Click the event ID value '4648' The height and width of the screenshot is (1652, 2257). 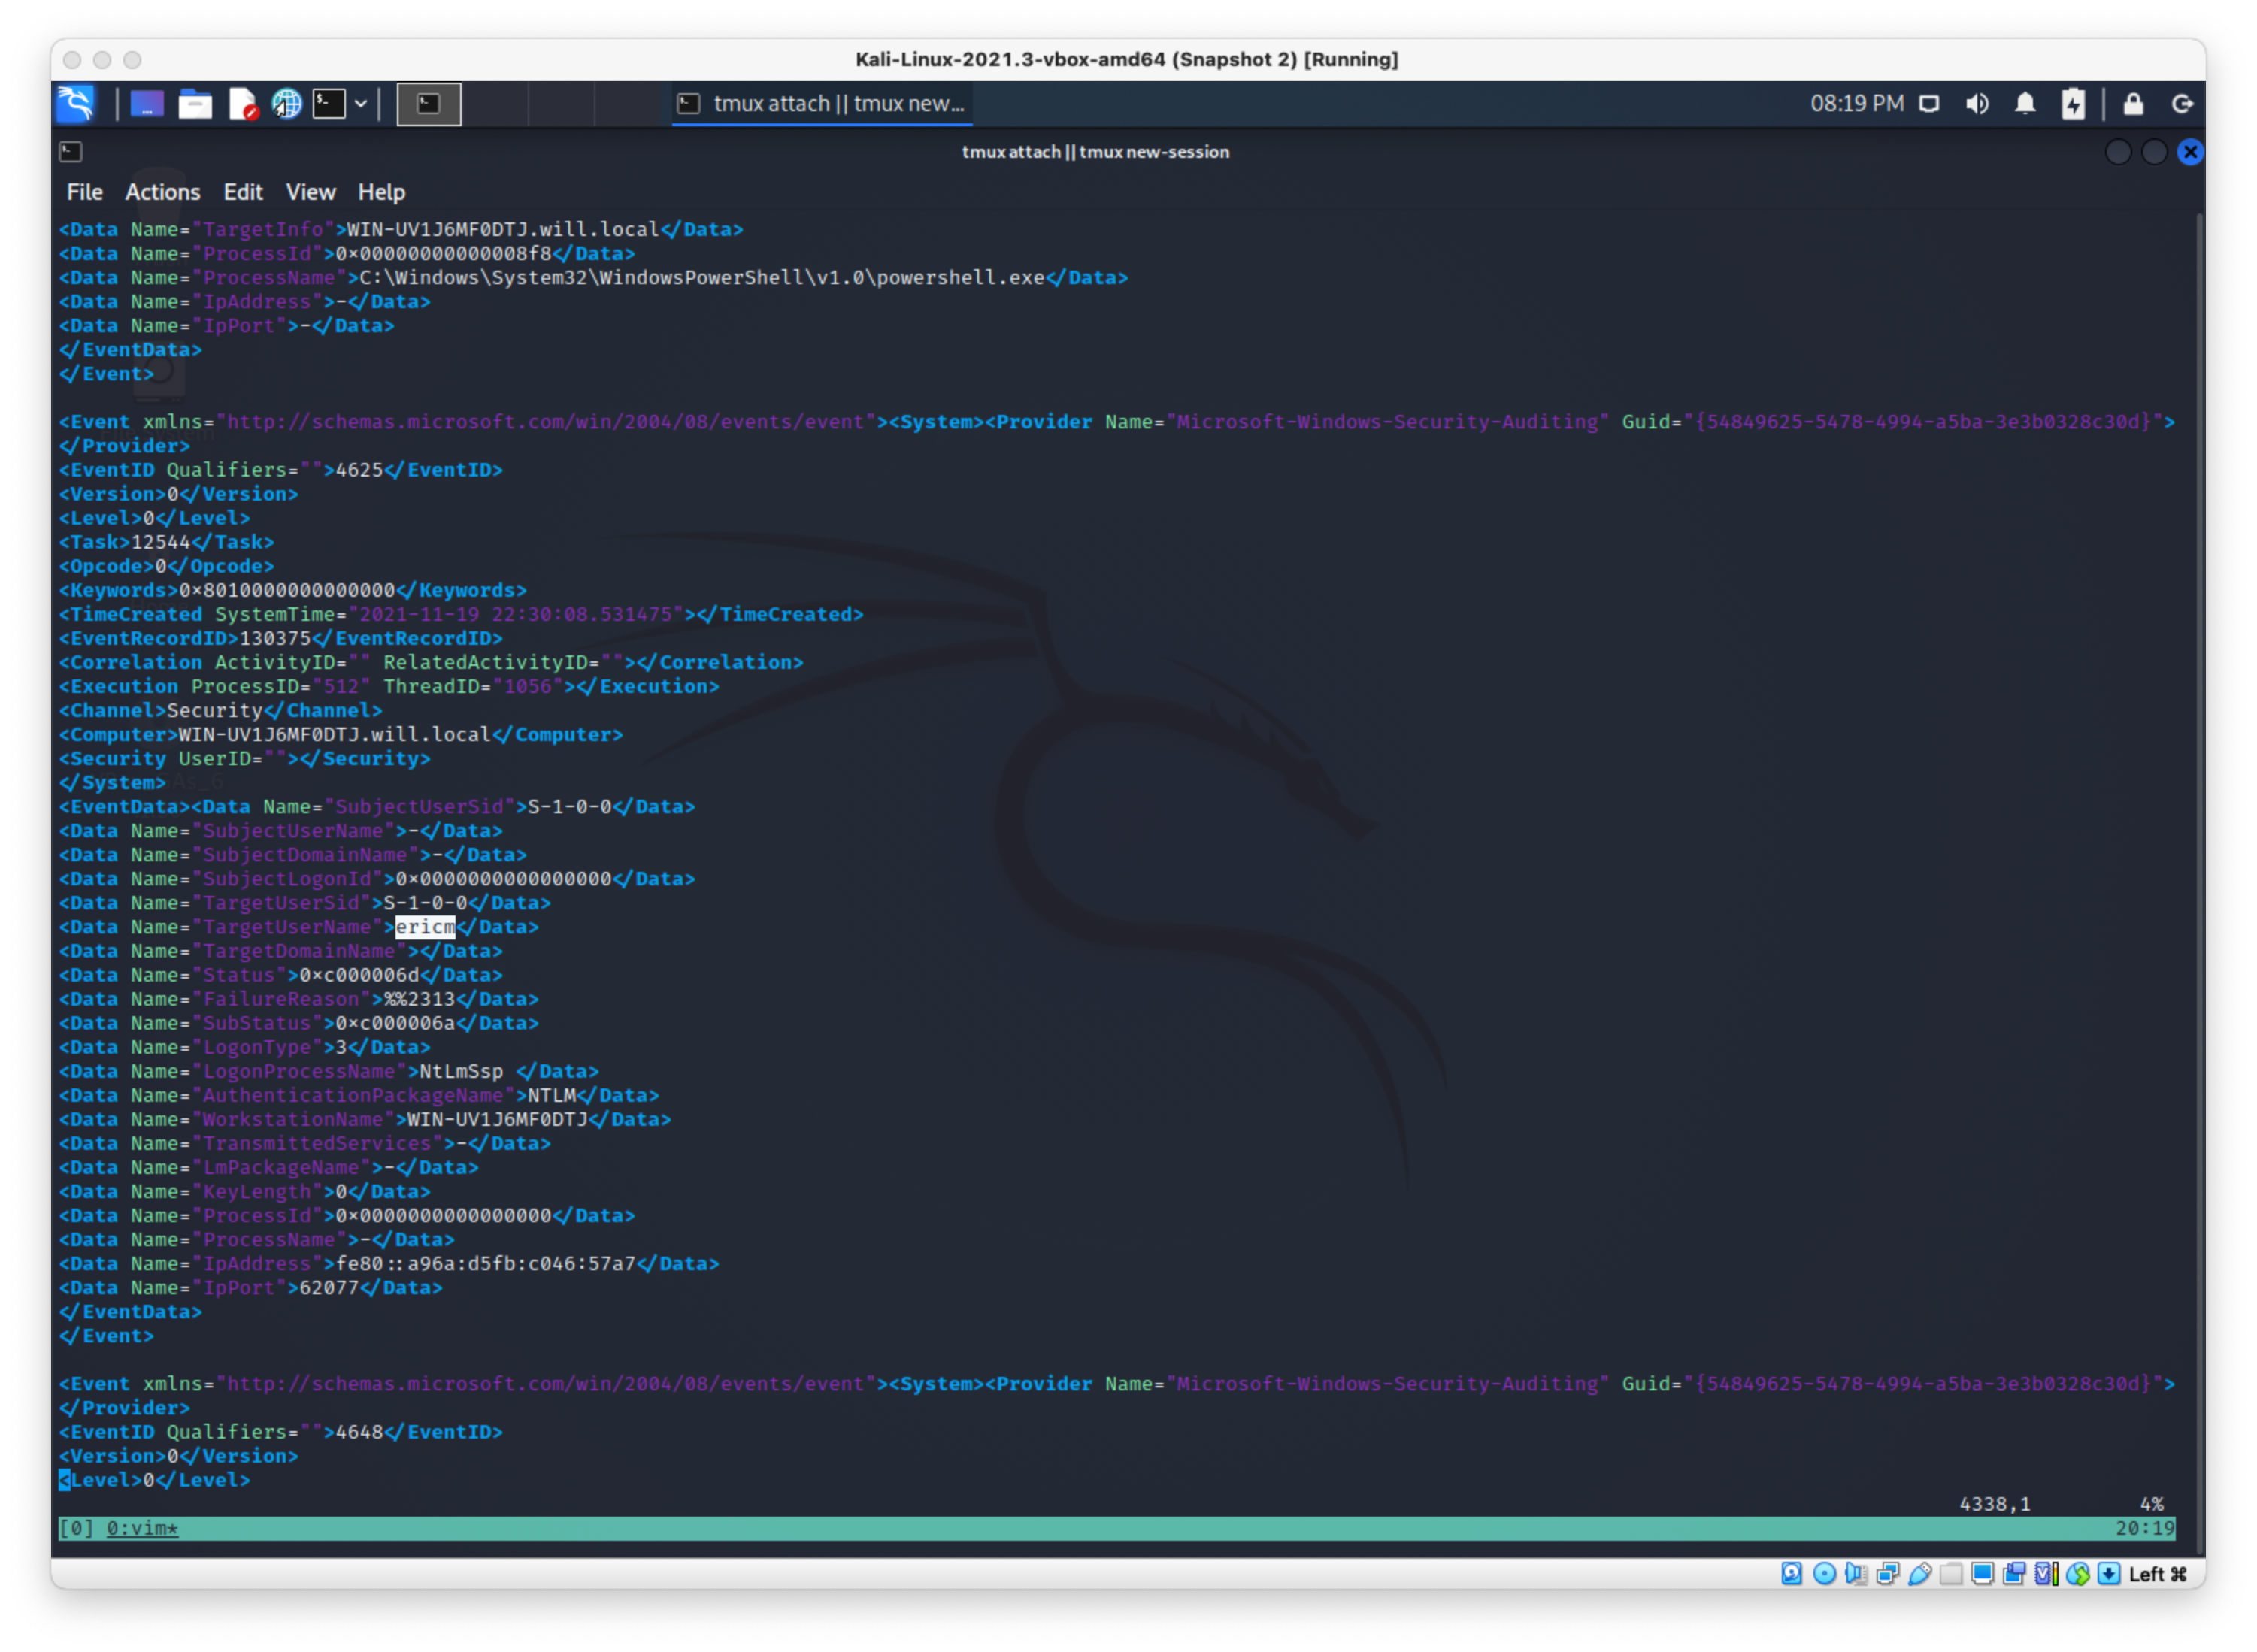(359, 1432)
